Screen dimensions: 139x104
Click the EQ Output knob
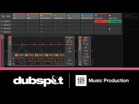click(x=69, y=61)
